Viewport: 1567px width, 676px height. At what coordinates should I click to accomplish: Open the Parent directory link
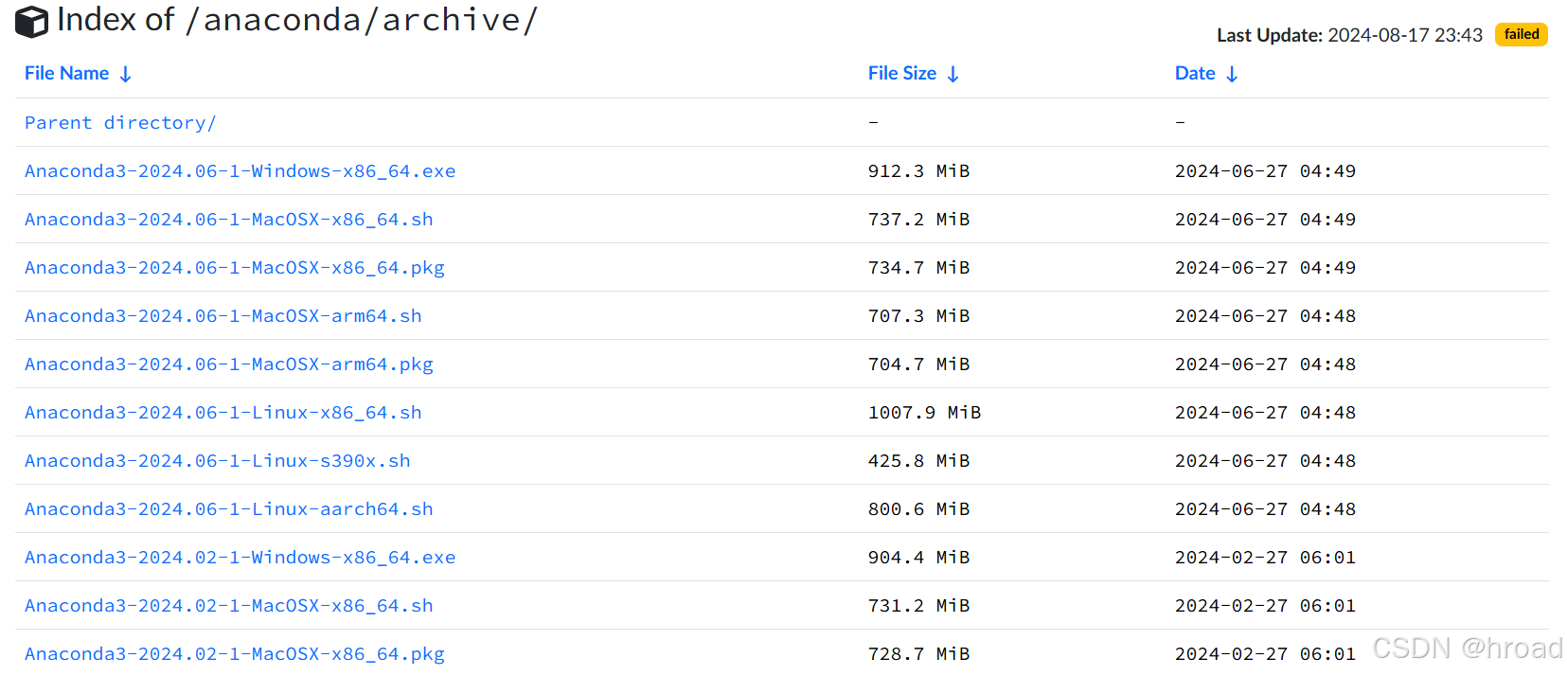120,123
